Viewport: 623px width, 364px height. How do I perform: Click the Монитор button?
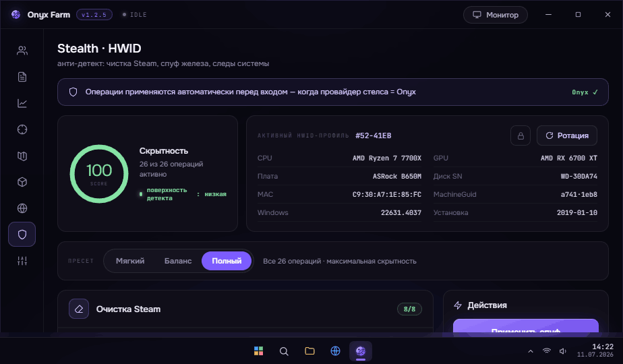[496, 15]
